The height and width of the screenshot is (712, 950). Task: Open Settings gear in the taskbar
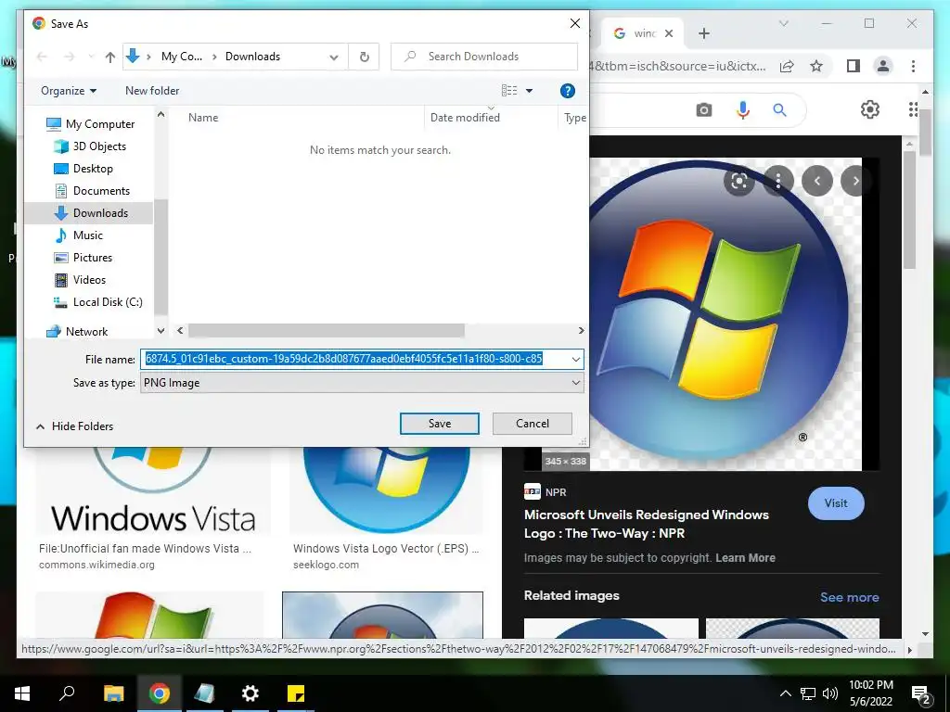(x=250, y=693)
